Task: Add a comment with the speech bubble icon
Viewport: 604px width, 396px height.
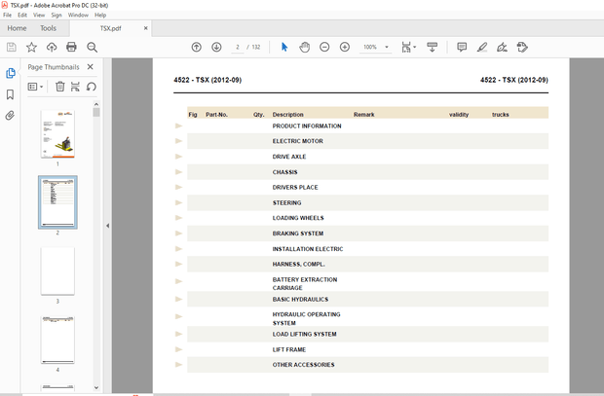Action: coord(462,48)
